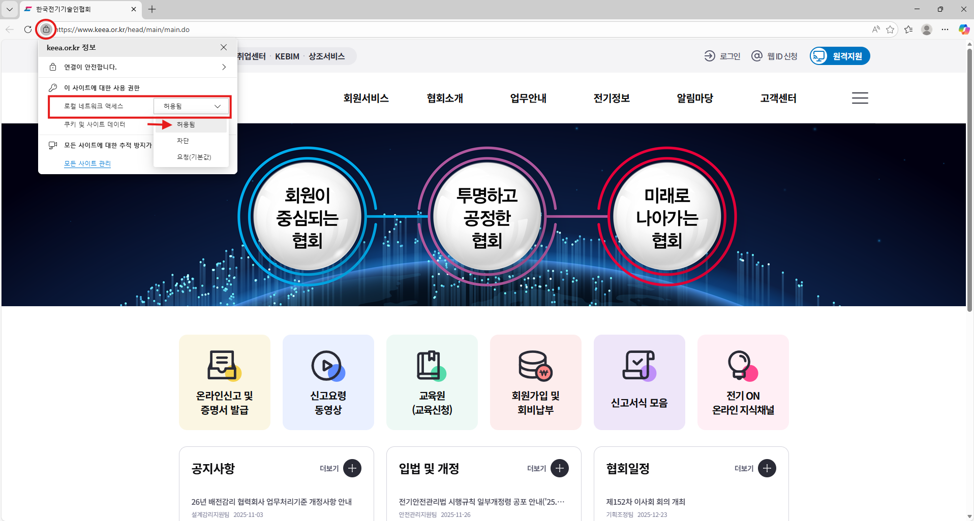Close the keea.or.kr site info popup

pos(224,47)
